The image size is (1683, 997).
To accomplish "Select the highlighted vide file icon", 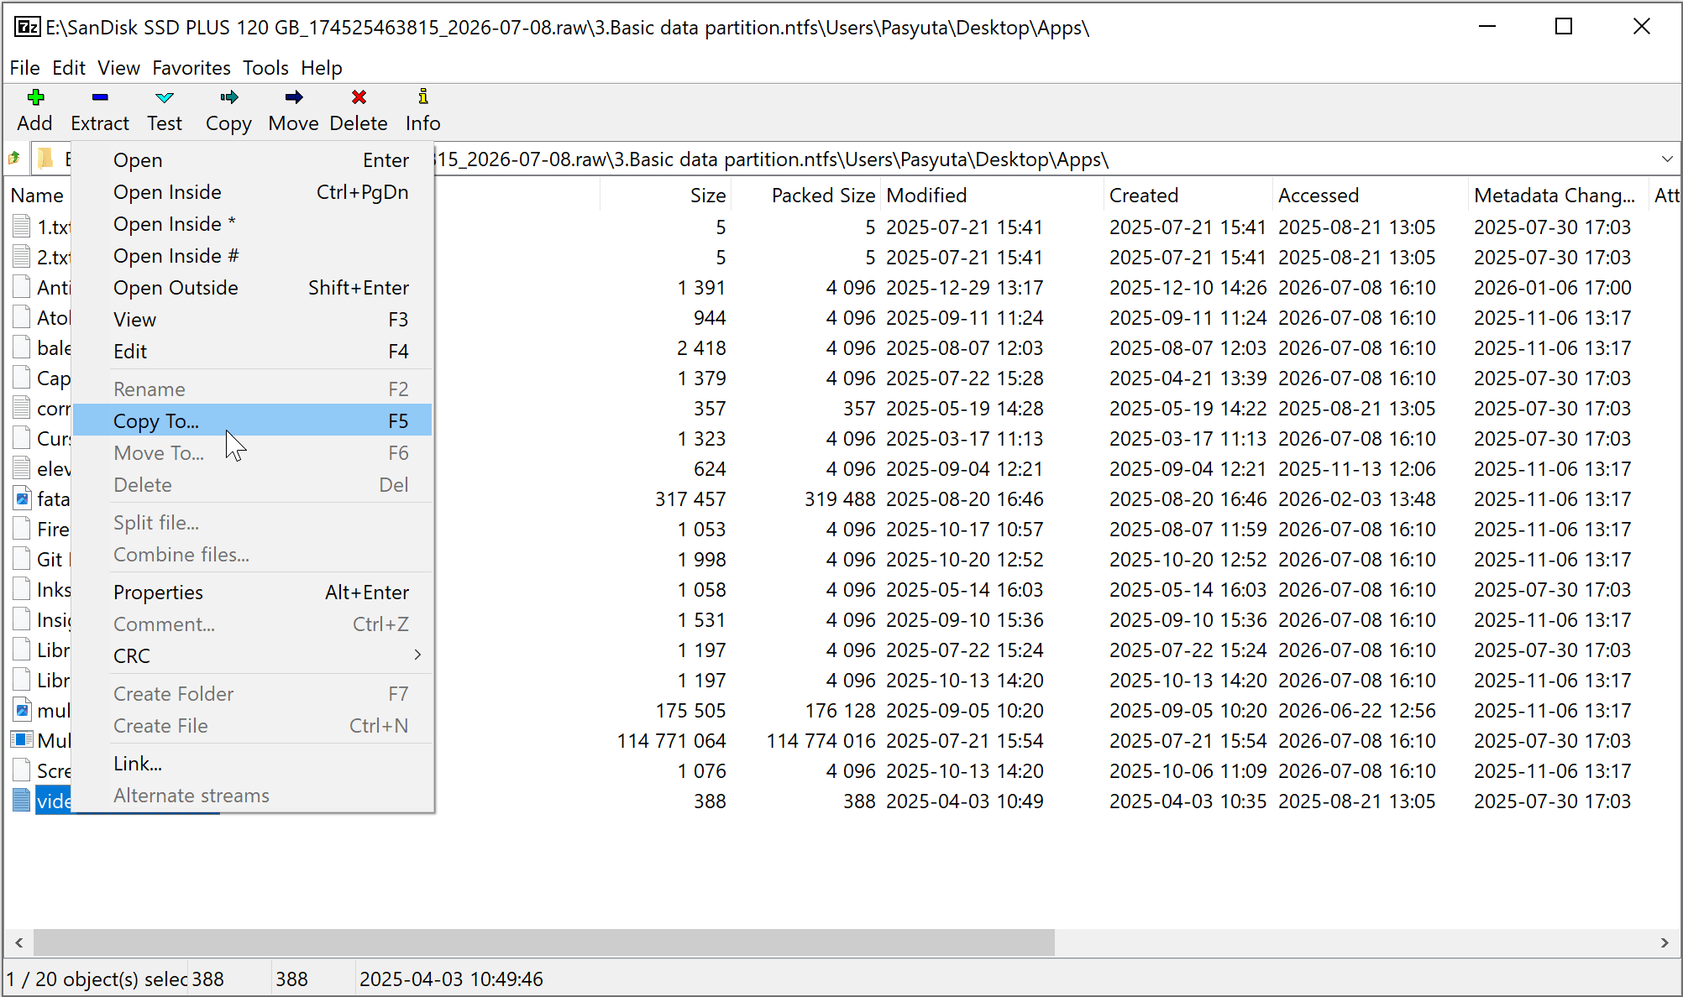I will [x=22, y=801].
